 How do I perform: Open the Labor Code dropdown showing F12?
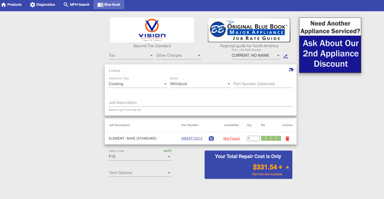(140, 157)
